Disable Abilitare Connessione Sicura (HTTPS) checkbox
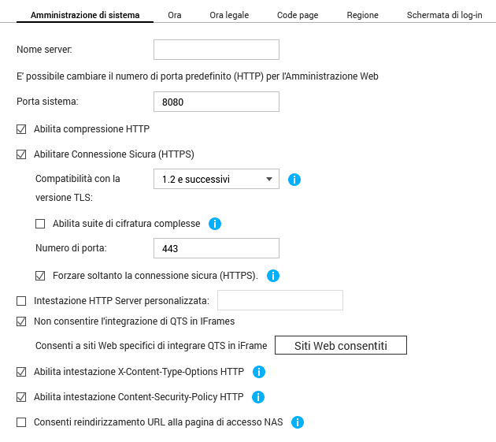The height and width of the screenshot is (442, 496). pos(21,154)
